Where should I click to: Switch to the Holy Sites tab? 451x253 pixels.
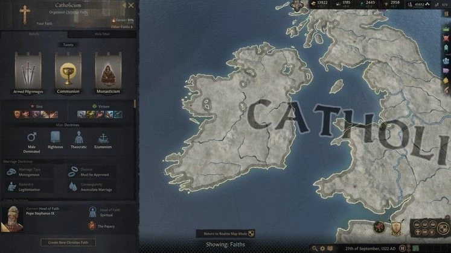click(102, 34)
